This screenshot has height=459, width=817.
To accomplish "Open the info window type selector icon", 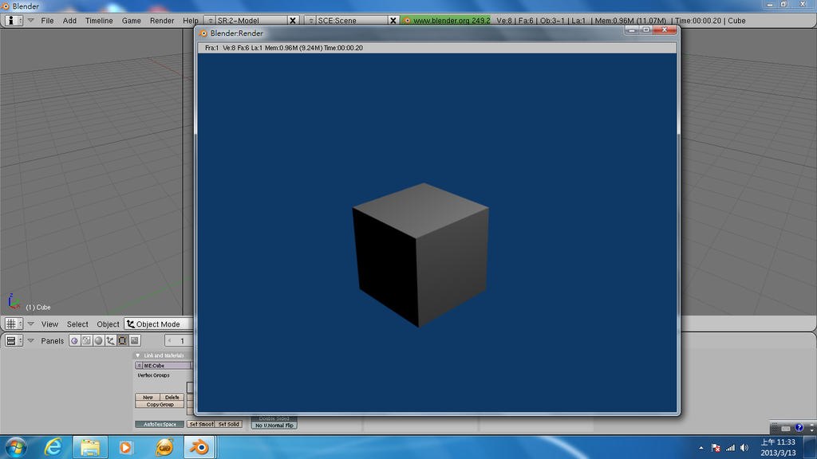I will (x=14, y=21).
